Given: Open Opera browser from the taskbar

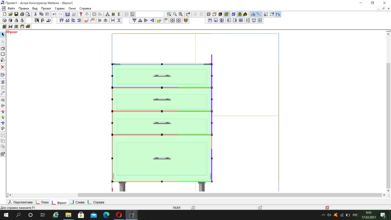Looking at the screenshot, I should click(119, 215).
